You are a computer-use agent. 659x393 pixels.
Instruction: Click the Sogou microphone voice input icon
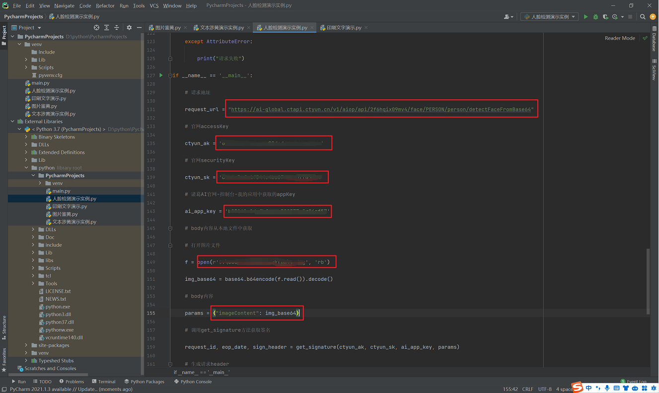(x=607, y=388)
